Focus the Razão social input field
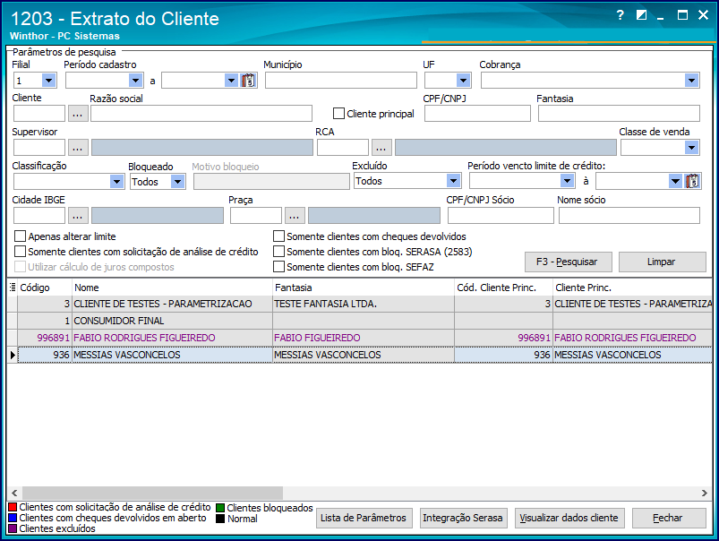719x541 pixels. [201, 114]
